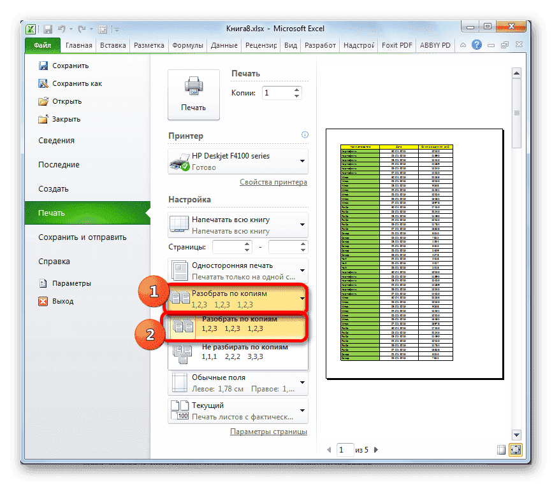Click the Undo icon in Quick Access Toolbar

(61, 29)
